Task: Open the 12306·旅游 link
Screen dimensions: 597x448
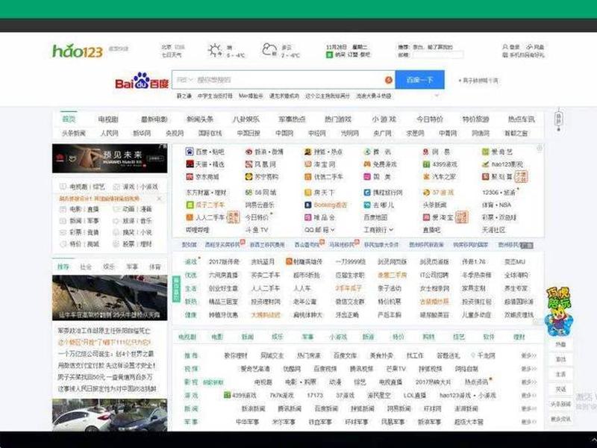Action: click(x=498, y=193)
